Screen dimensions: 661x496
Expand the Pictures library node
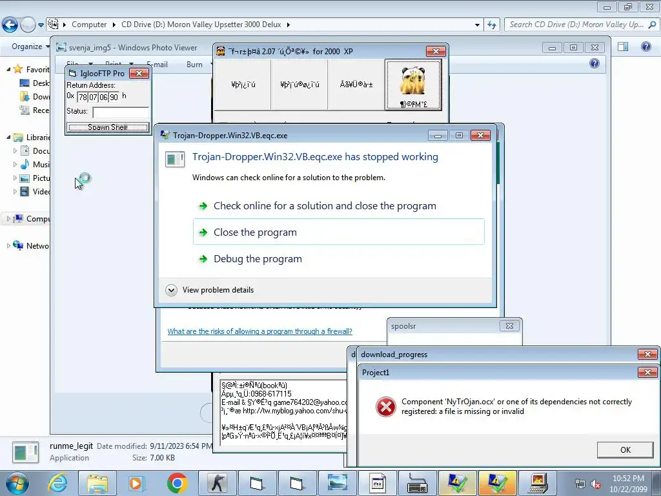pyautogui.click(x=15, y=178)
